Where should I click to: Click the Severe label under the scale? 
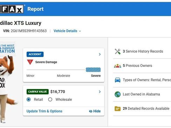[96, 76]
